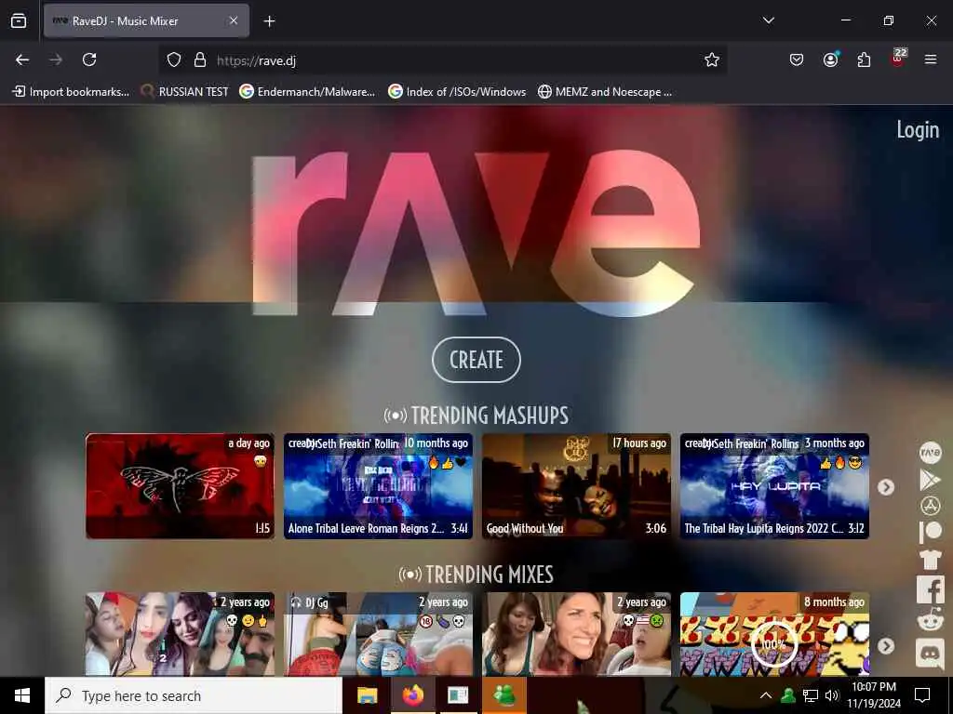Go back with browser back arrow
953x714 pixels.
tap(22, 59)
